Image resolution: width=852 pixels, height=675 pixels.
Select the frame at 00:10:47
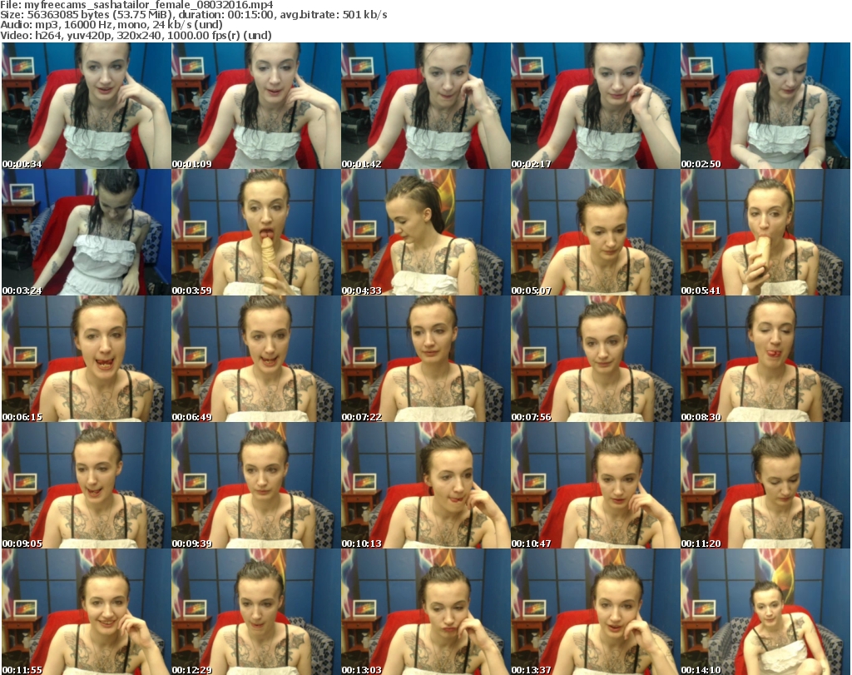coord(595,486)
